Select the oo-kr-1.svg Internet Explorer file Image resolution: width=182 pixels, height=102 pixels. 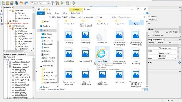[102, 55]
